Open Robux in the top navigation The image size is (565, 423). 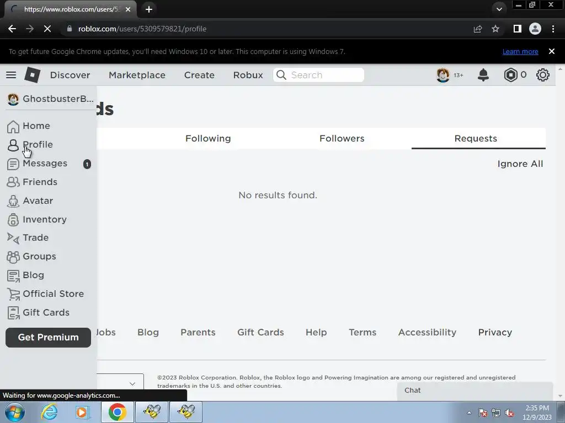(248, 75)
